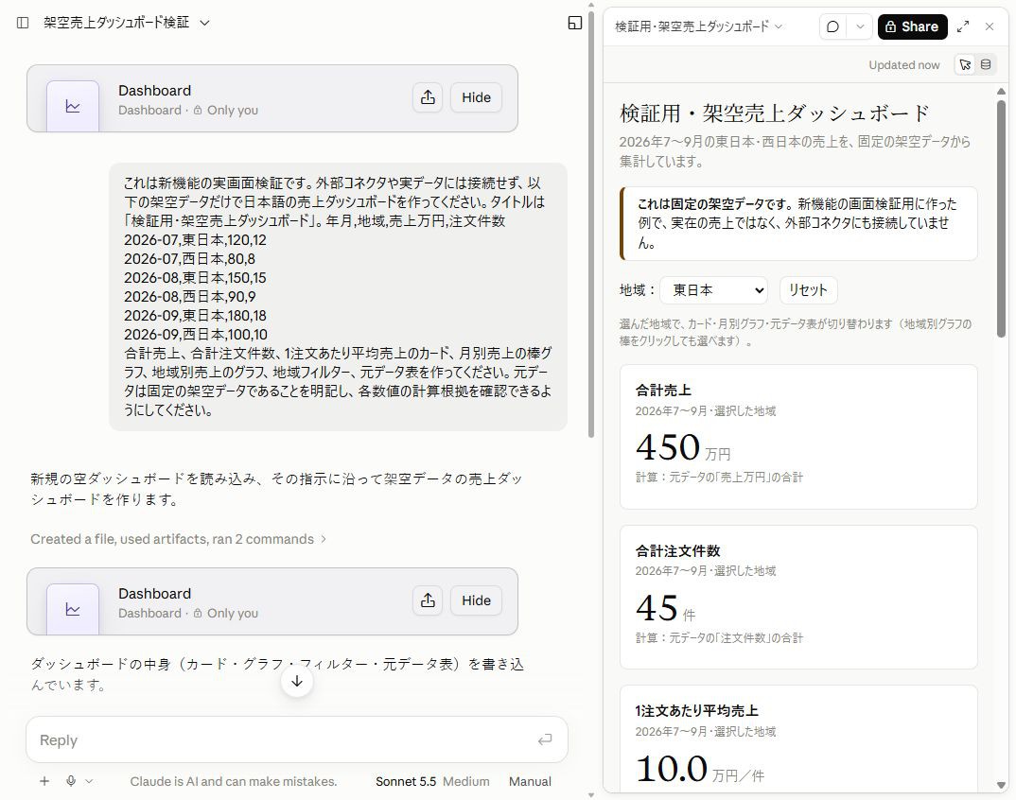
Task: Expand 'Created a file, used artifacts, ran 2 commands'
Action: click(178, 539)
